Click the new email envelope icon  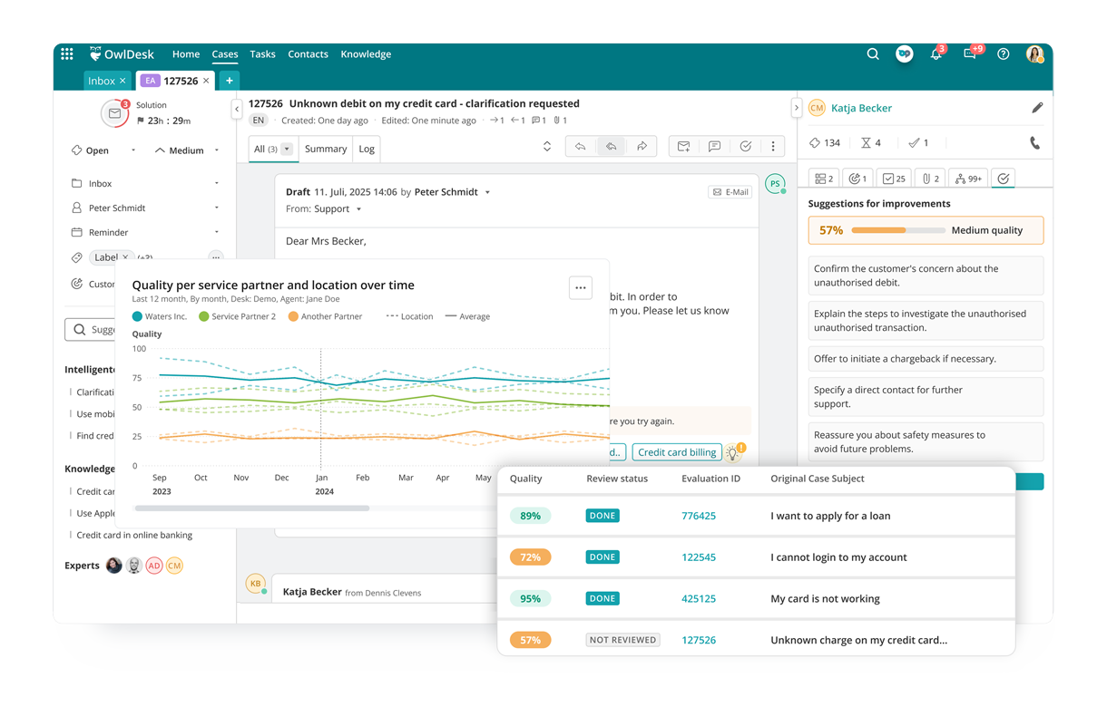[684, 147]
